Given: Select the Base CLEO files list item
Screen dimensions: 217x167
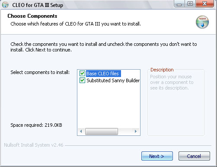Looking at the screenshot, I should (103, 74).
